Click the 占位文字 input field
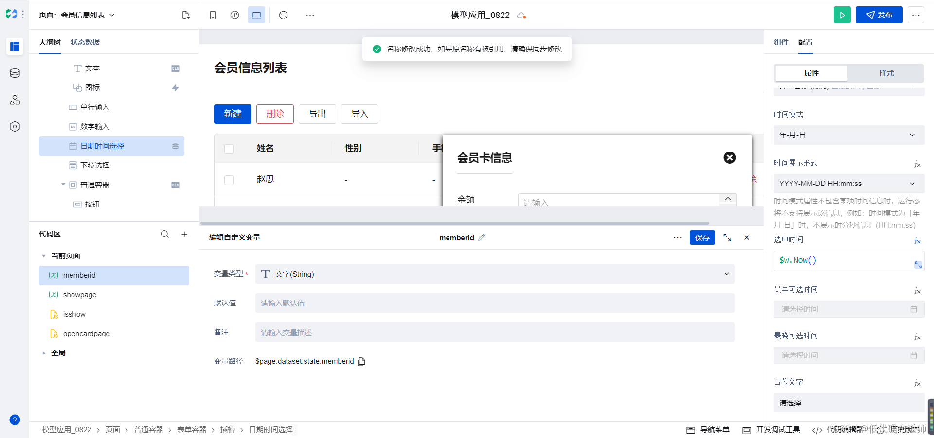Image resolution: width=934 pixels, height=438 pixels. (849, 403)
